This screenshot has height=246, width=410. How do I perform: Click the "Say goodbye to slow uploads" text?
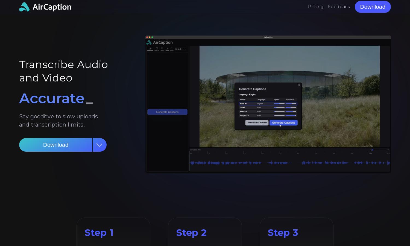coord(58,121)
